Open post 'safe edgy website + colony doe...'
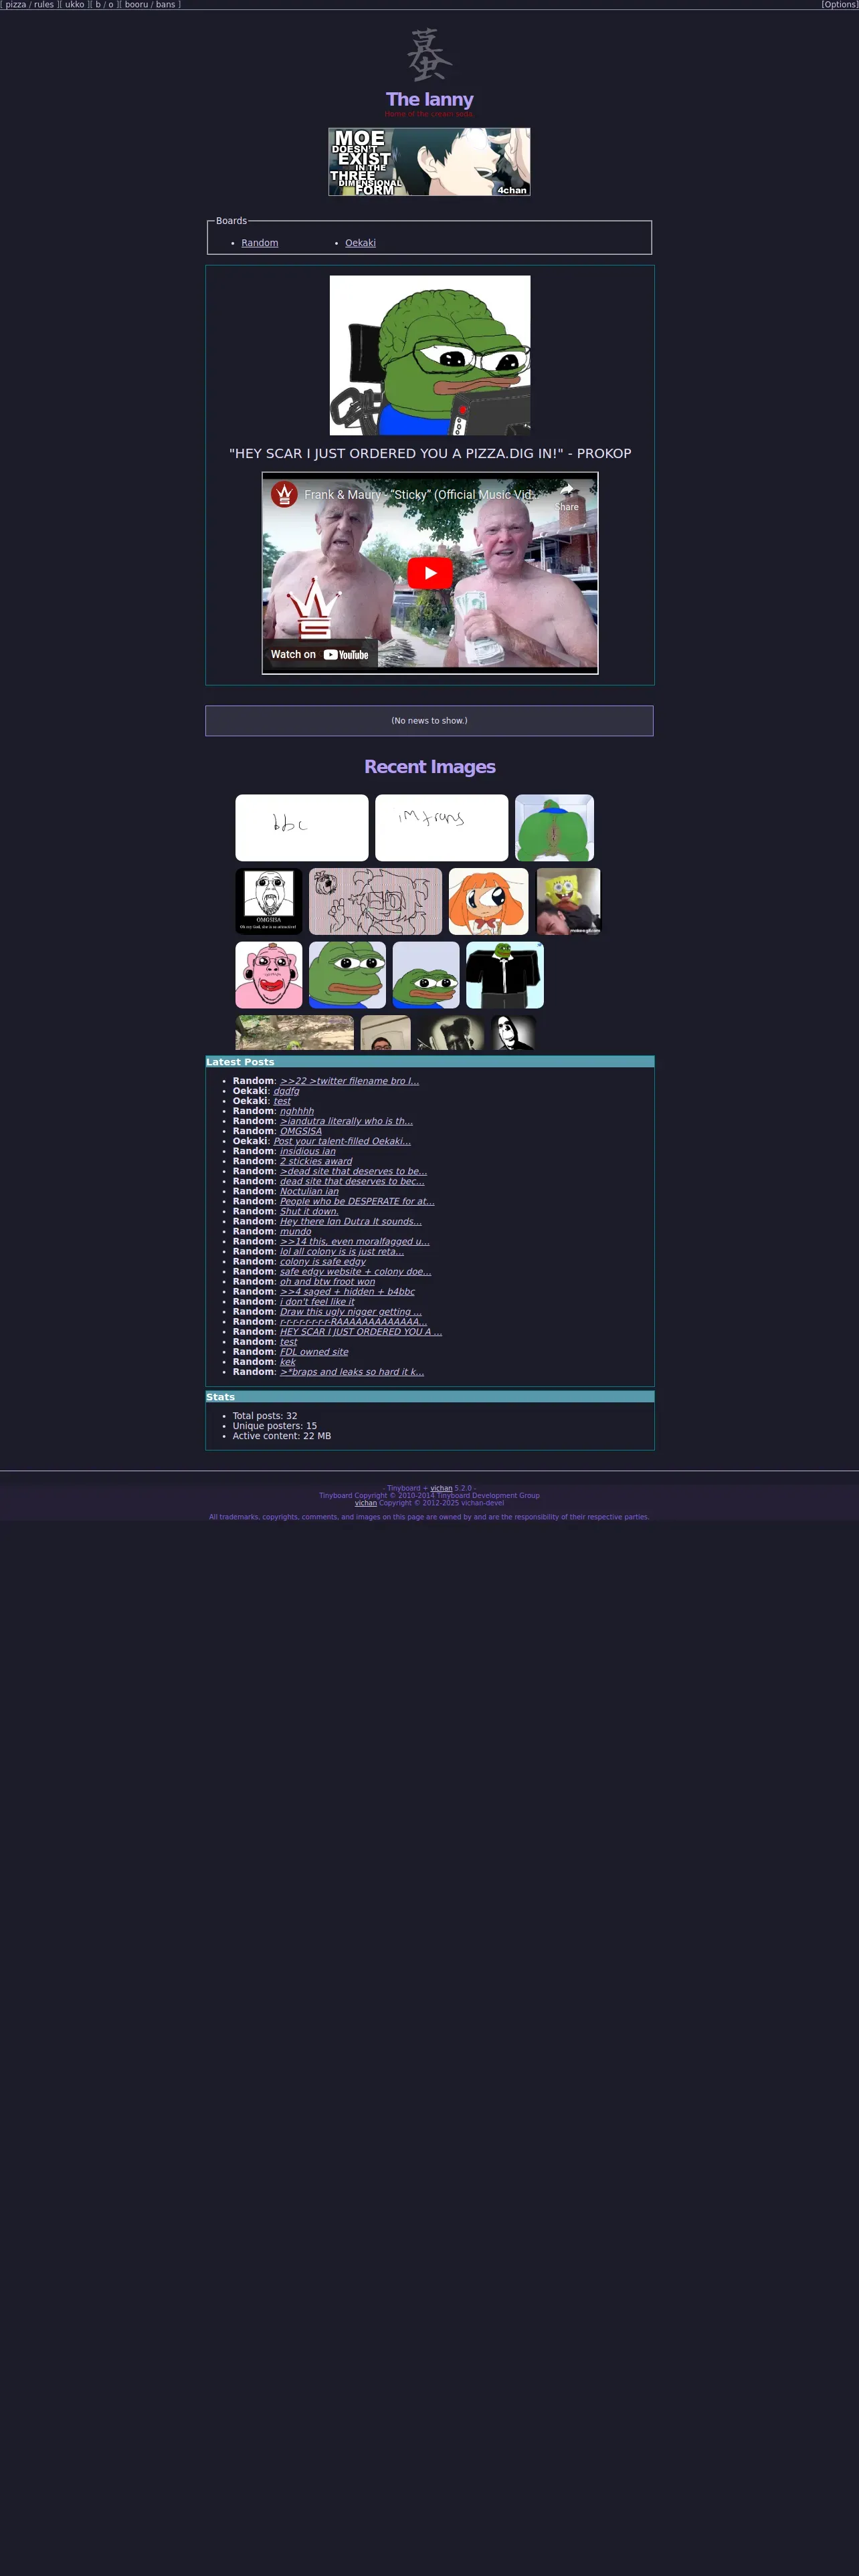The width and height of the screenshot is (859, 2576). tap(356, 1271)
